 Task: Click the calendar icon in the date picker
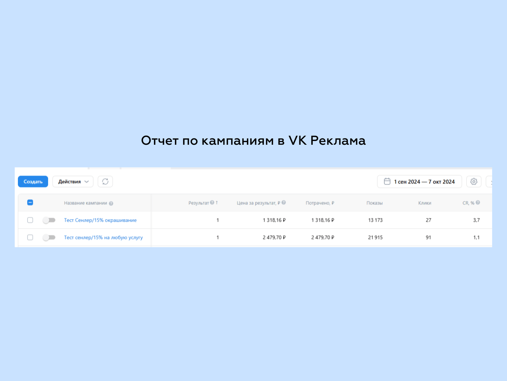pos(387,182)
